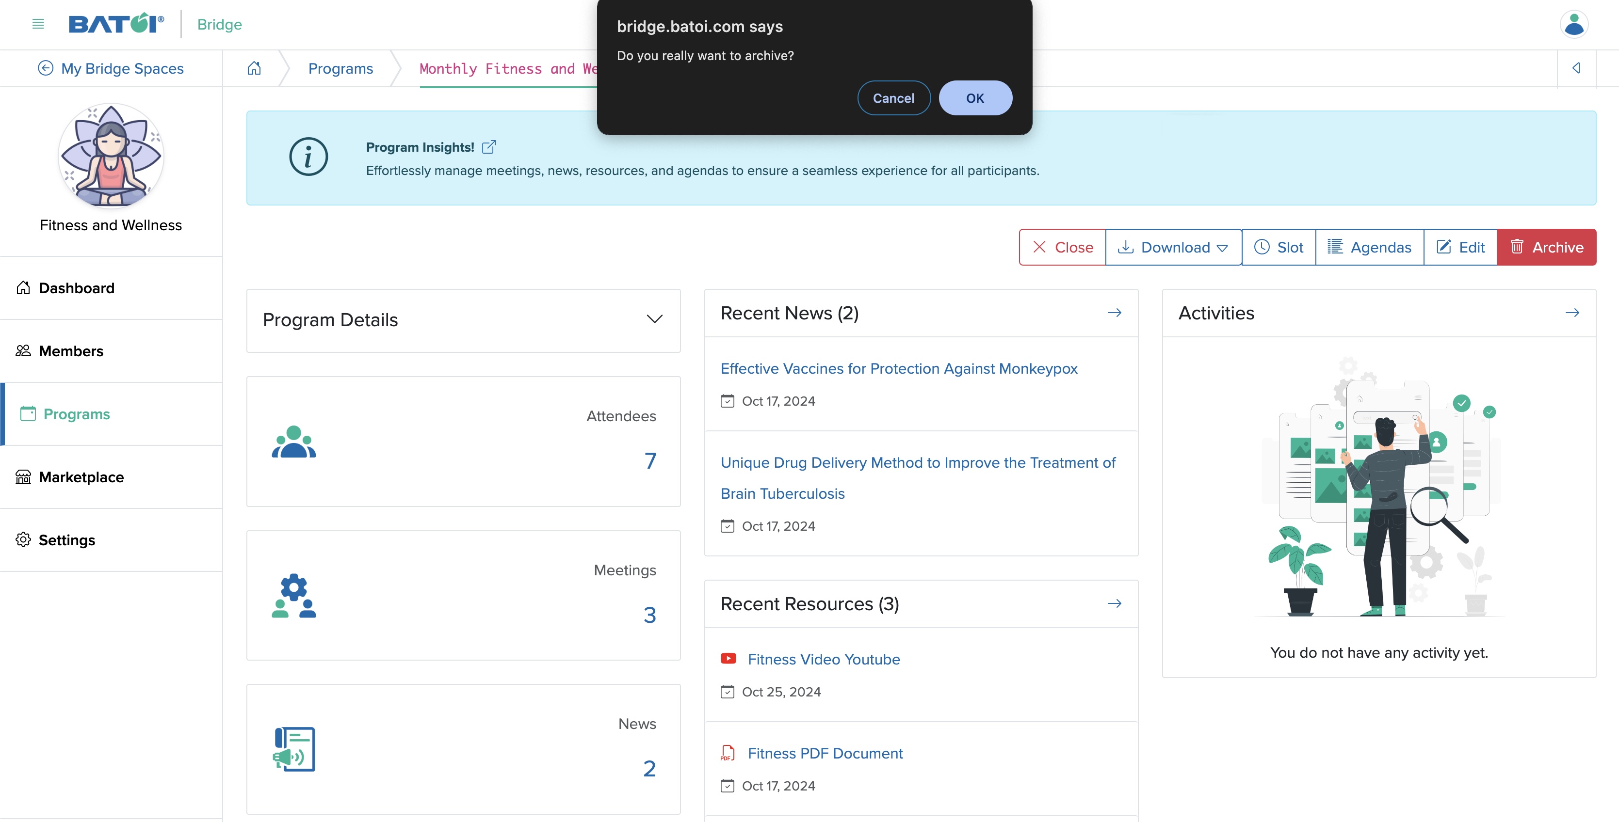Click Programs breadcrumb
The width and height of the screenshot is (1619, 822).
tap(340, 68)
